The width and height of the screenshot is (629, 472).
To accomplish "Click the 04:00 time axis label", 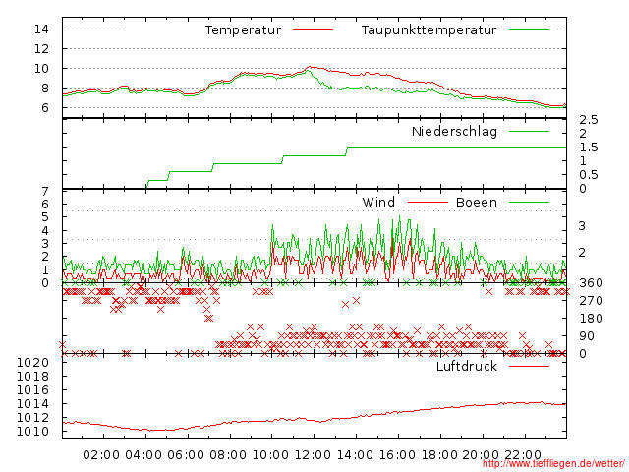I will (143, 455).
